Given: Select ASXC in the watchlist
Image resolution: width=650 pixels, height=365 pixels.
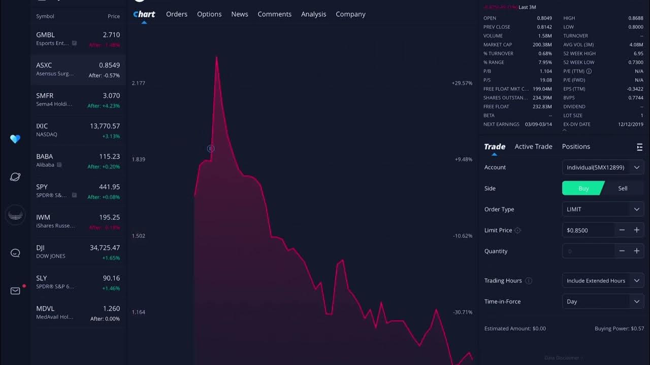Looking at the screenshot, I should click(78, 69).
